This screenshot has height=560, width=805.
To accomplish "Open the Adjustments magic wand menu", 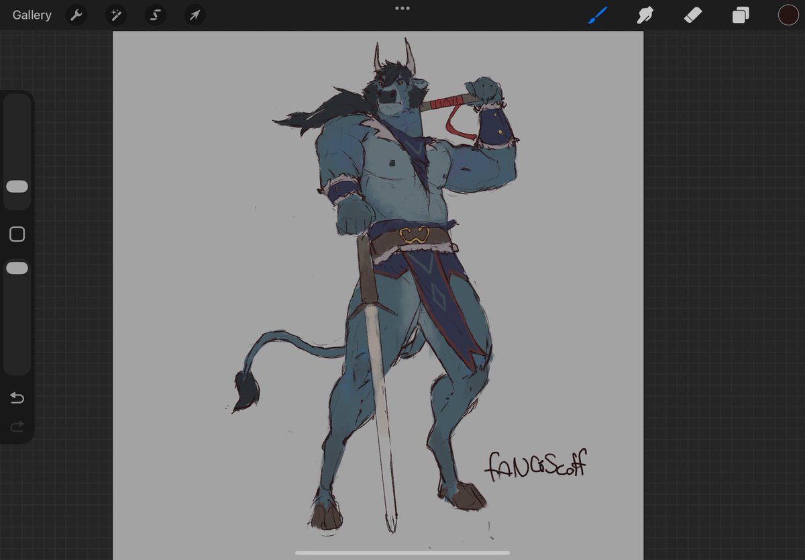I will pos(116,15).
